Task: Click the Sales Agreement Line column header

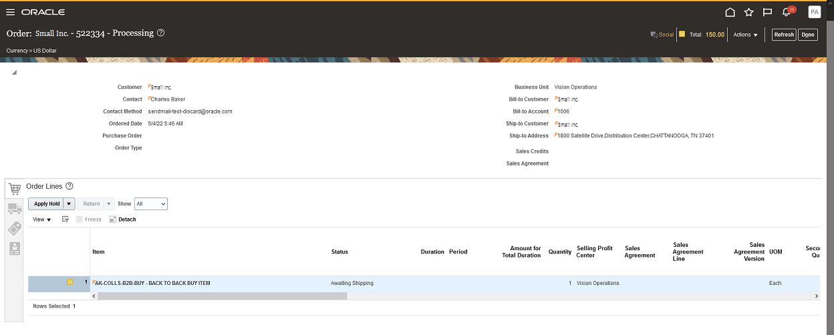Action: click(x=688, y=252)
